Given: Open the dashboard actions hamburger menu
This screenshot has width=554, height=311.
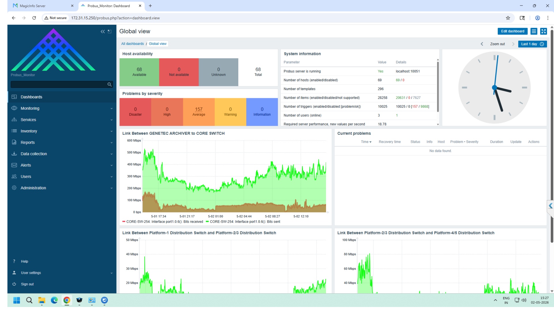Looking at the screenshot, I should click(x=534, y=31).
